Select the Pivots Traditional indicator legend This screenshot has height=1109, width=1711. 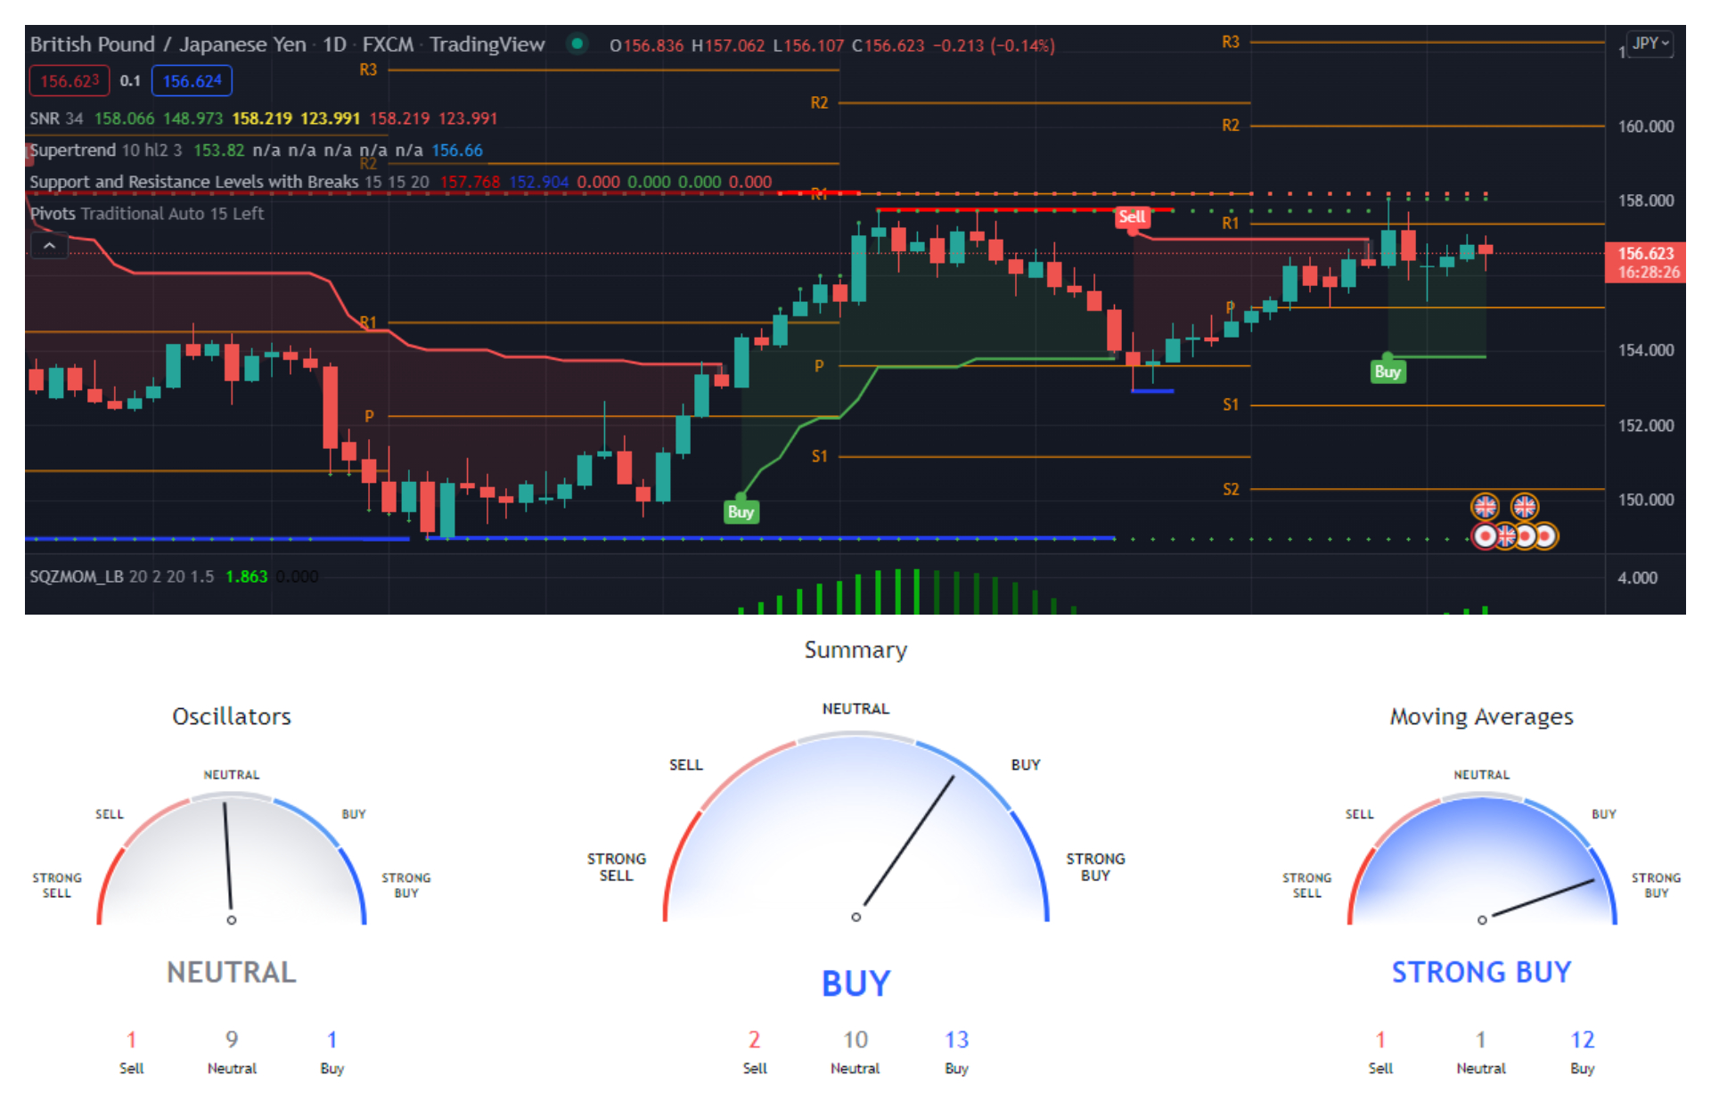point(147,214)
